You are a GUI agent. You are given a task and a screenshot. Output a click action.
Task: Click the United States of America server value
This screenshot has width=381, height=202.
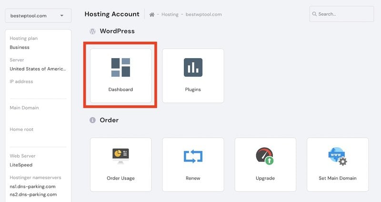(38, 69)
